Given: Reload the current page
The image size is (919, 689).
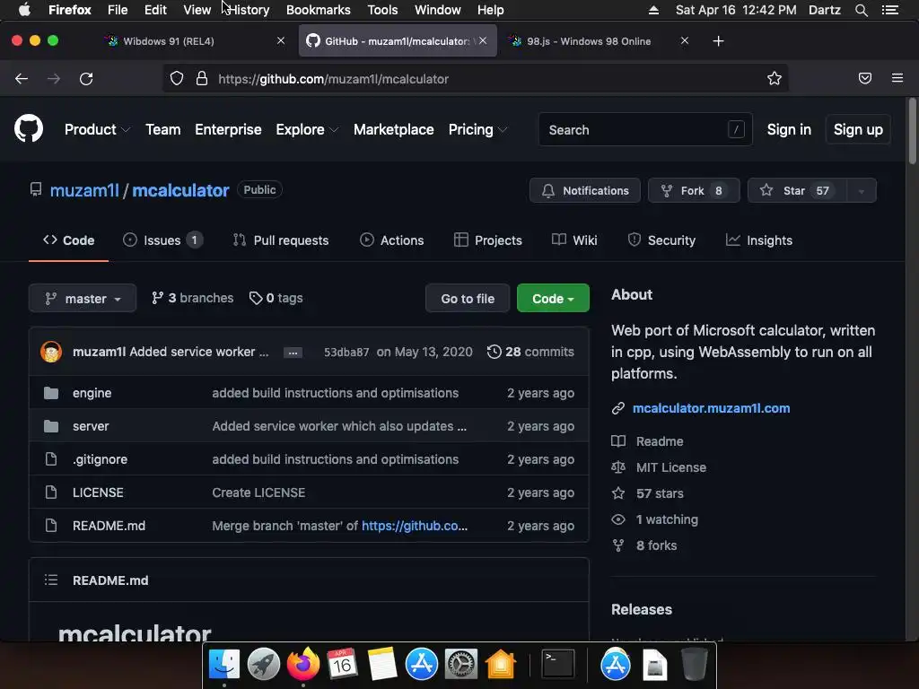Looking at the screenshot, I should [86, 79].
